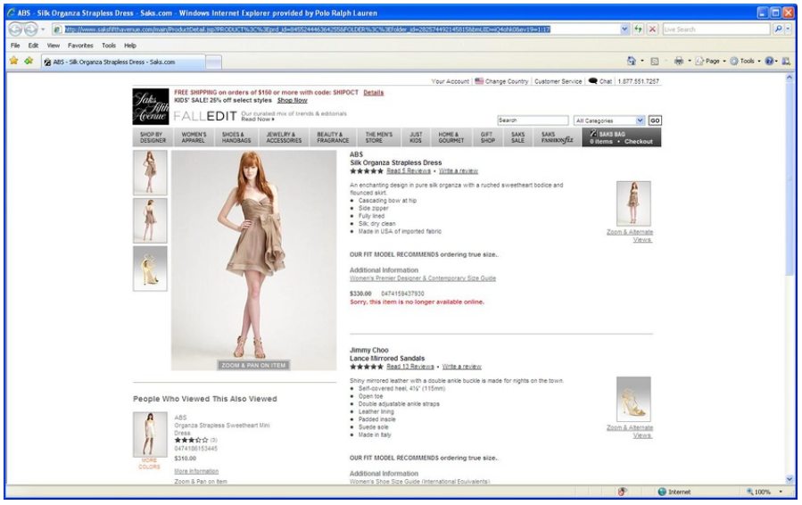Click the free shipping Details link
The width and height of the screenshot is (802, 505).
(x=374, y=93)
